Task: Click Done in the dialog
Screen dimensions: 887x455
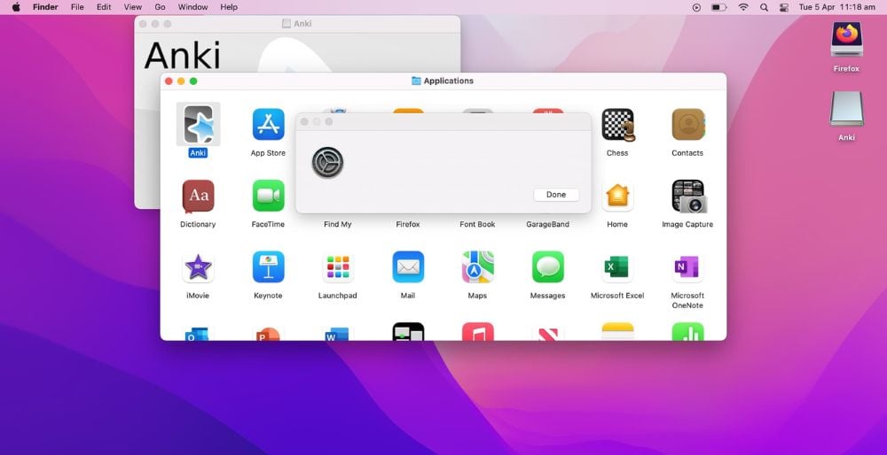Action: click(556, 195)
